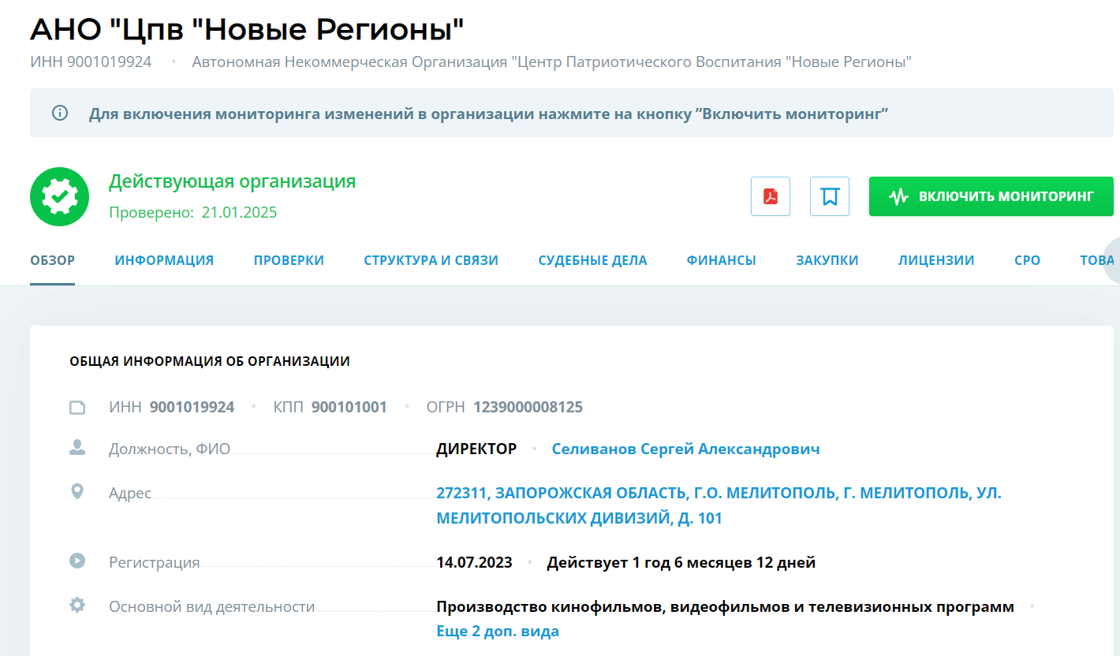Click the info icon in monitoring notice
The image size is (1120, 656).
tap(60, 113)
